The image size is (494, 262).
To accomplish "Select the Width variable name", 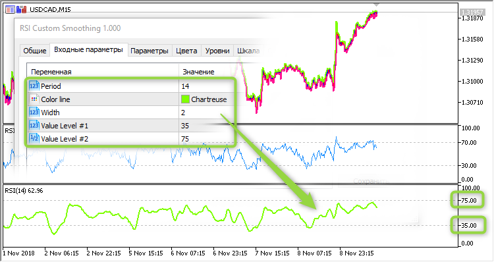I will (50, 113).
